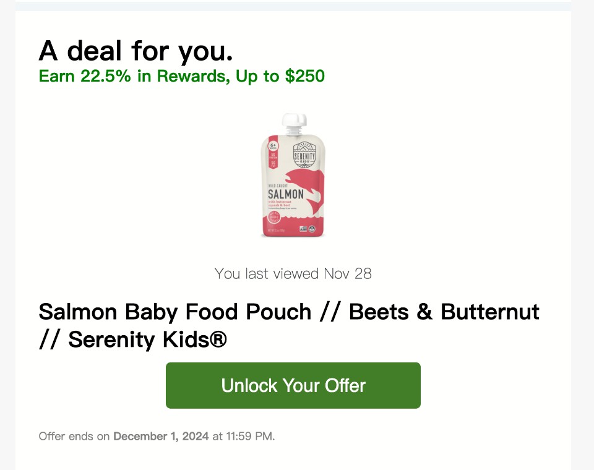Click the You last viewed Nov 28 text
594x470 pixels.
(293, 273)
